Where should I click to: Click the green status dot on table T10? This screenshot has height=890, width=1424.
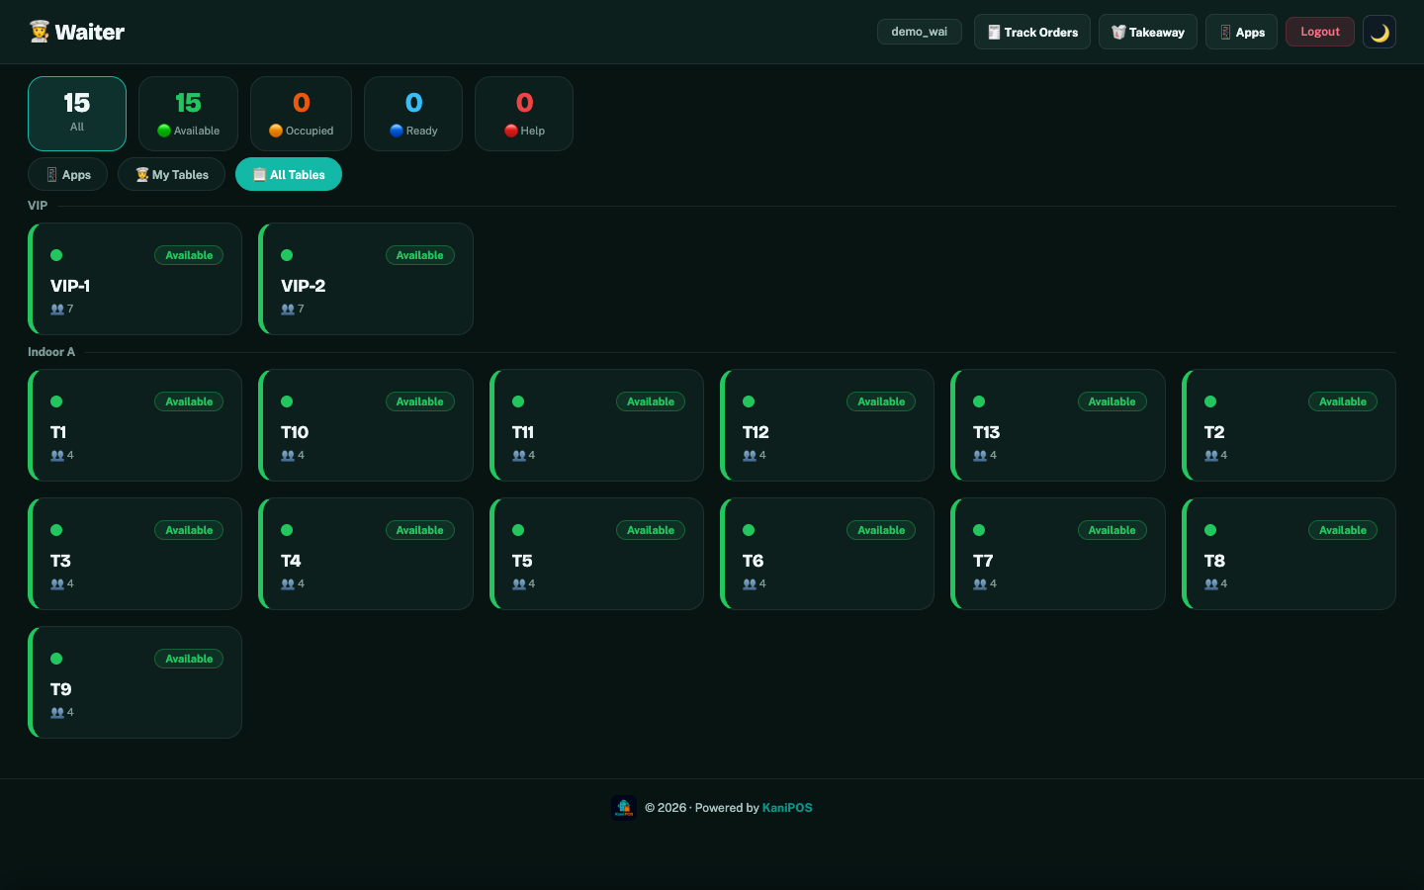point(287,401)
